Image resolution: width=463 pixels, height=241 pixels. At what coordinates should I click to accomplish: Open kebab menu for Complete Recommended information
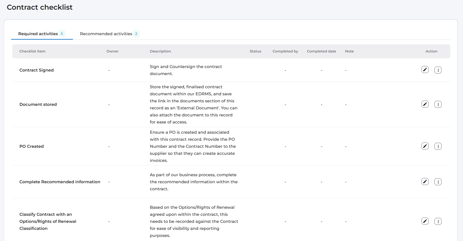point(438,182)
